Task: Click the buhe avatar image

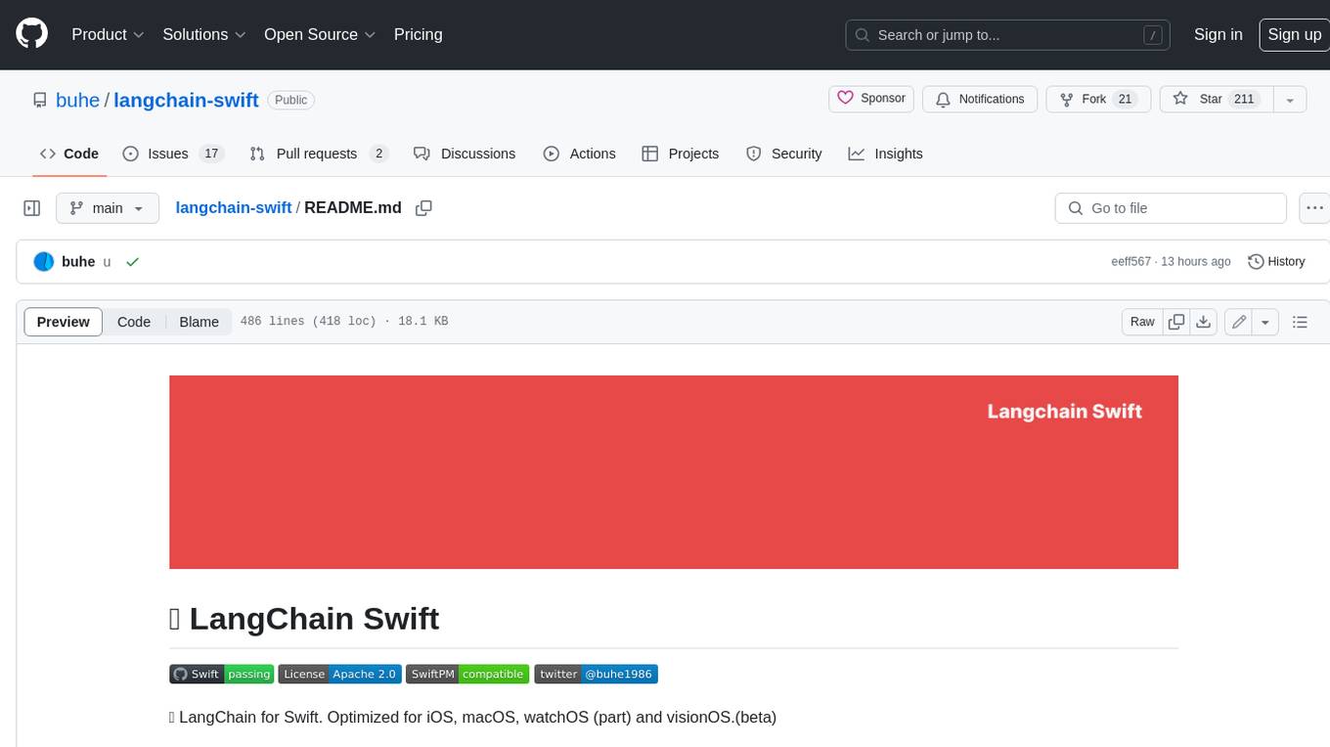Action: click(x=43, y=262)
